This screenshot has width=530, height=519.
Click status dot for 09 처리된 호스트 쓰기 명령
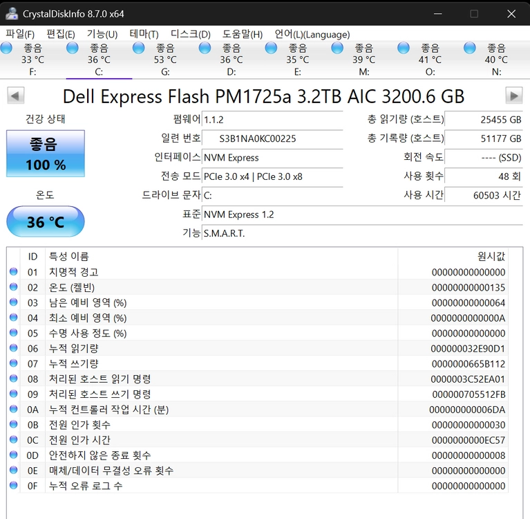tap(14, 393)
